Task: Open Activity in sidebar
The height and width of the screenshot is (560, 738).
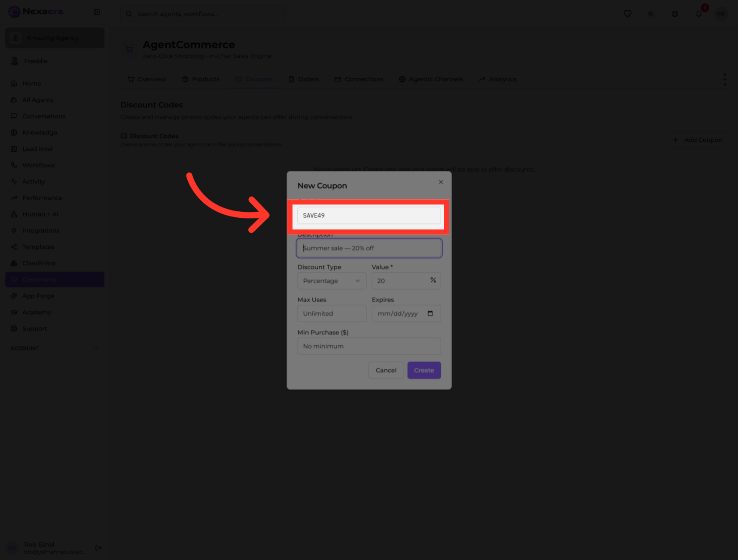Action: [55, 181]
